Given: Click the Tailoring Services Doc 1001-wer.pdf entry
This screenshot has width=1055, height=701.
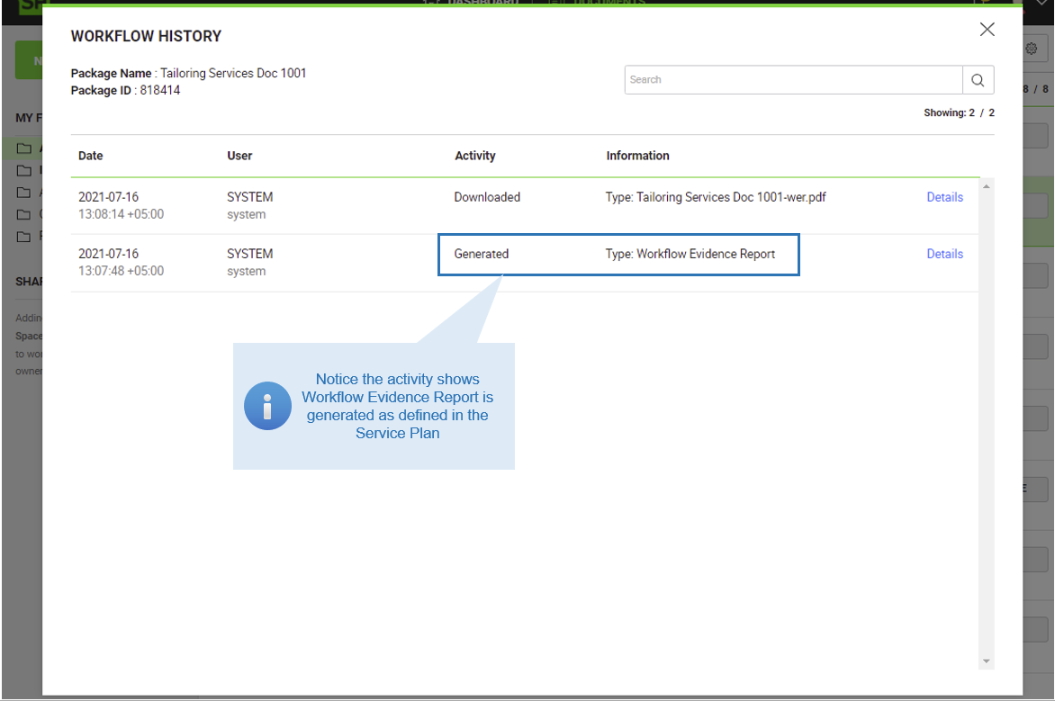Looking at the screenshot, I should point(716,197).
